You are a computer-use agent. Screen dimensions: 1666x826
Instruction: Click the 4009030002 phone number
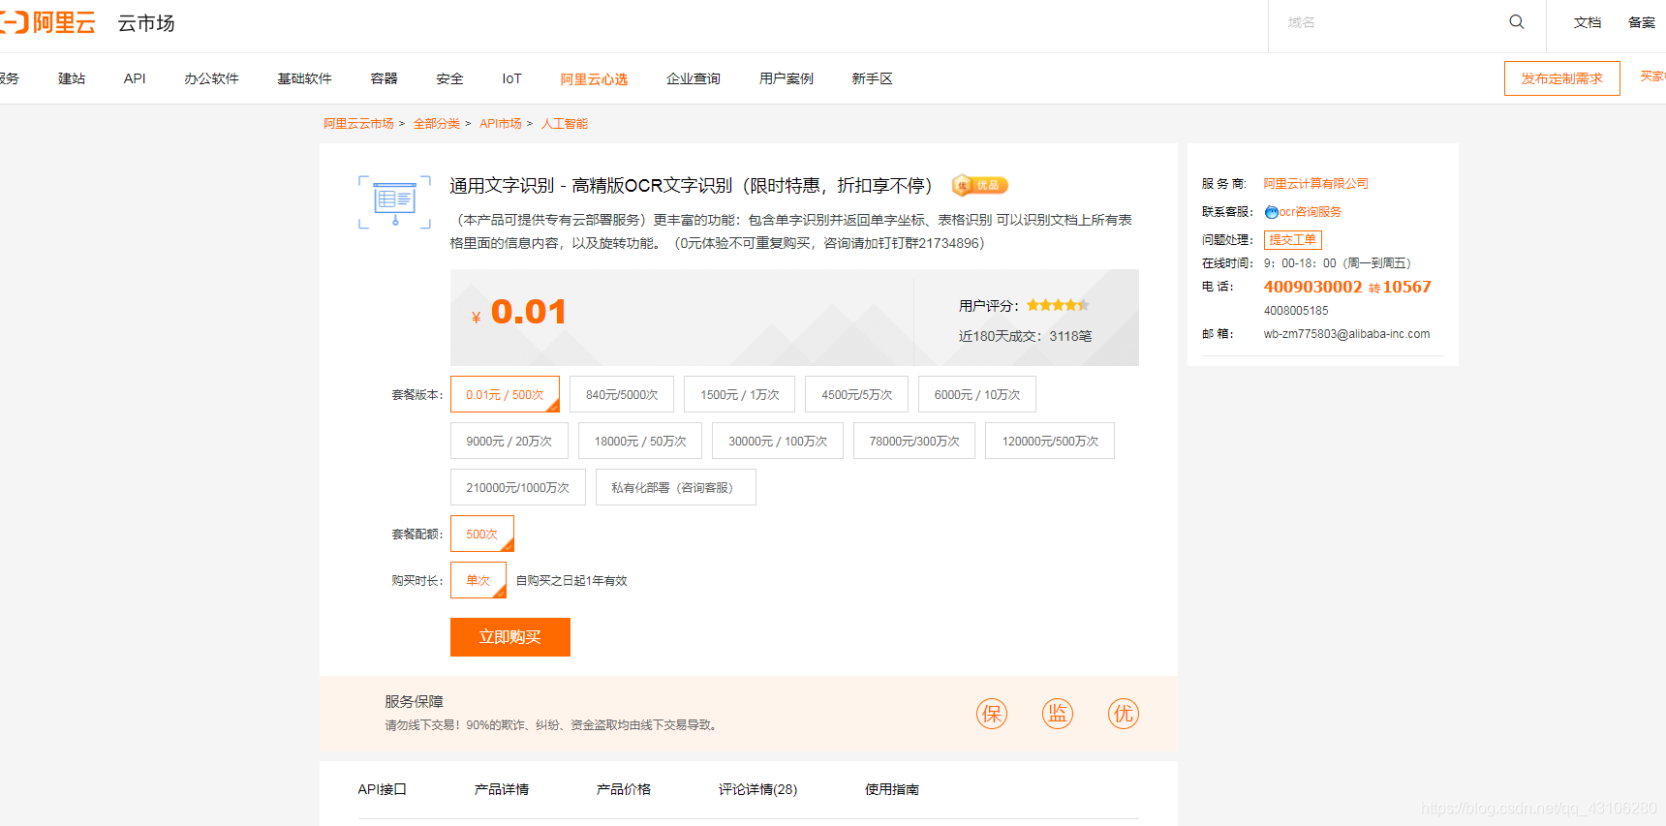1312,287
